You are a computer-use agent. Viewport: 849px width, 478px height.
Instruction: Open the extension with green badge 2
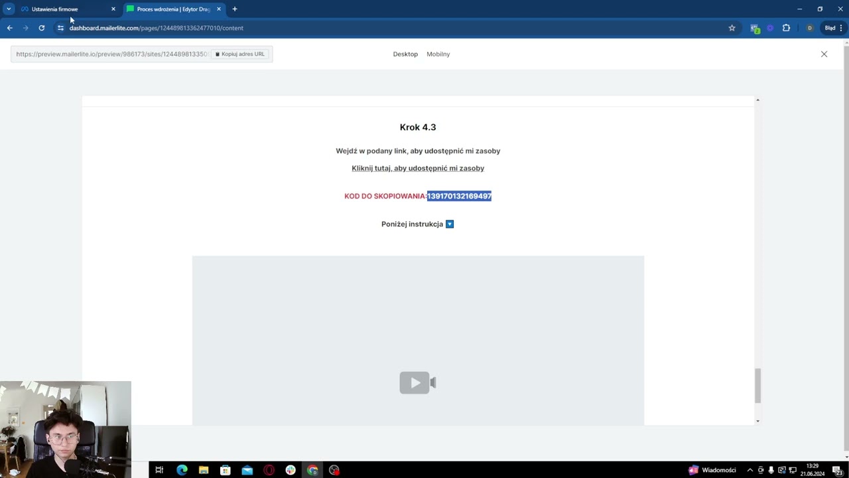(x=755, y=28)
